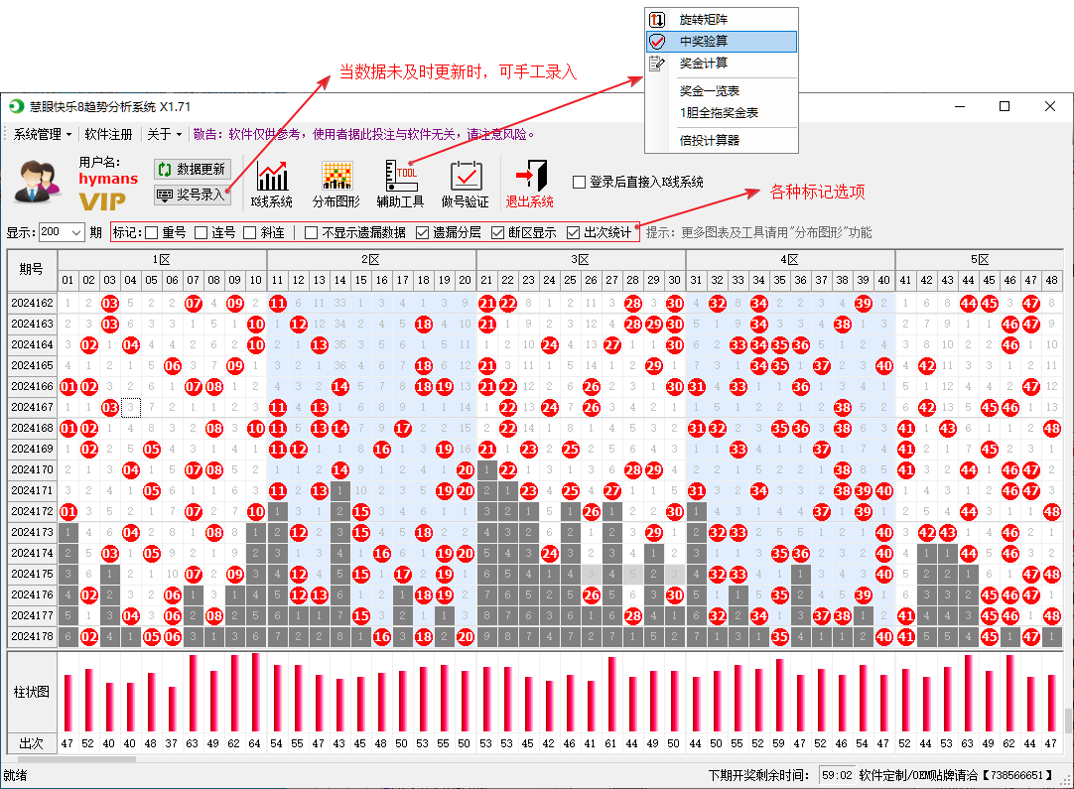Choose 倍投计算器 in the tools menu

[x=709, y=140]
